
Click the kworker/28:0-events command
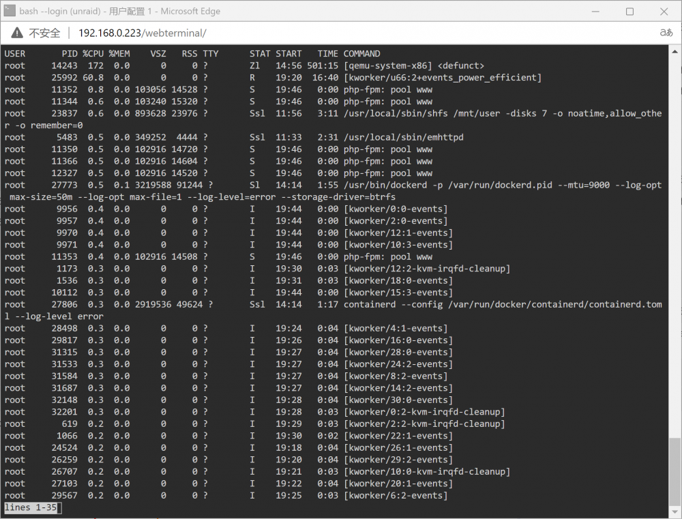[398, 353]
